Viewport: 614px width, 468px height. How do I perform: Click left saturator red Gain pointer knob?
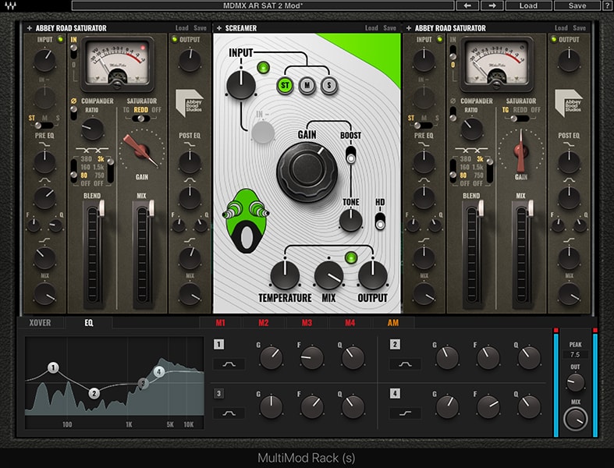[141, 151]
